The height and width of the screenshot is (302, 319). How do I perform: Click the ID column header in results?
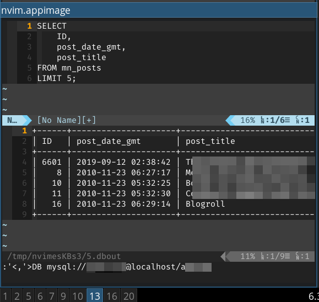coord(47,141)
